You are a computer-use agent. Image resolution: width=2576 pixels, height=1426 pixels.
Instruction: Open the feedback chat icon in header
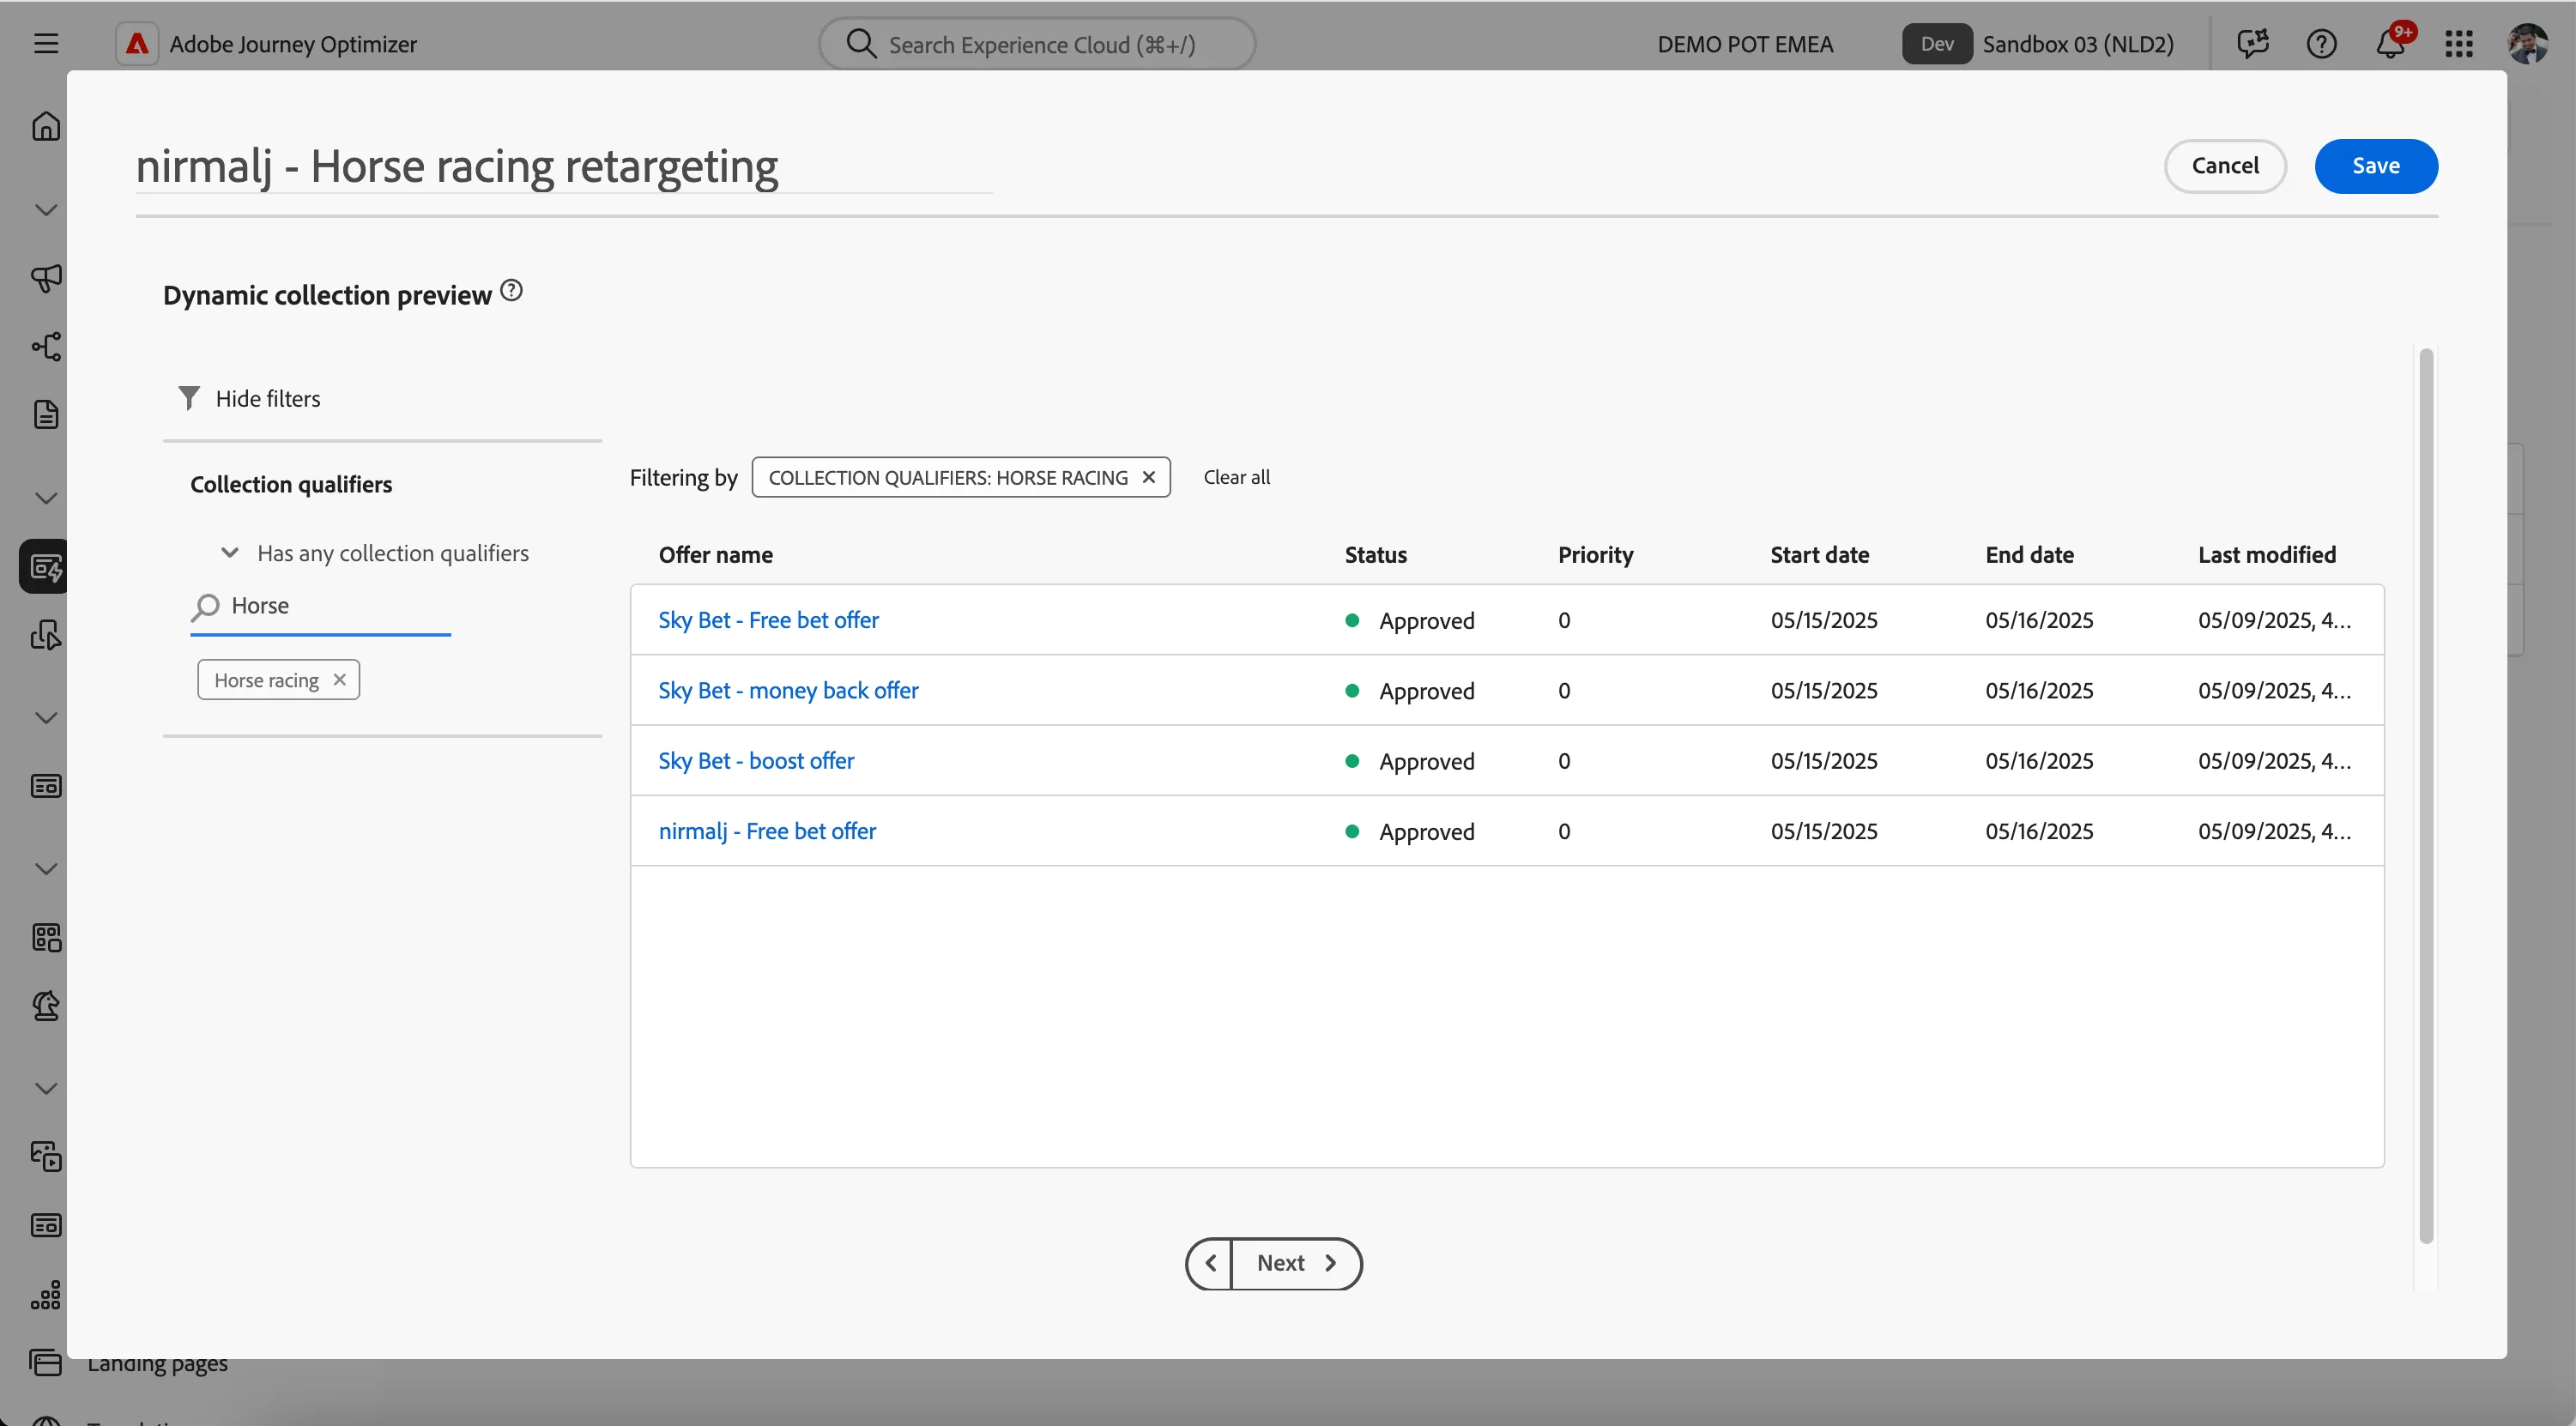pos(2253,44)
